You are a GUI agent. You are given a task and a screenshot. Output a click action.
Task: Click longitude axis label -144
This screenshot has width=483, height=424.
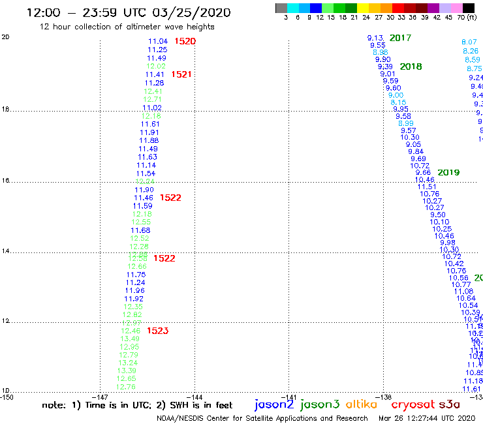coord(195,397)
